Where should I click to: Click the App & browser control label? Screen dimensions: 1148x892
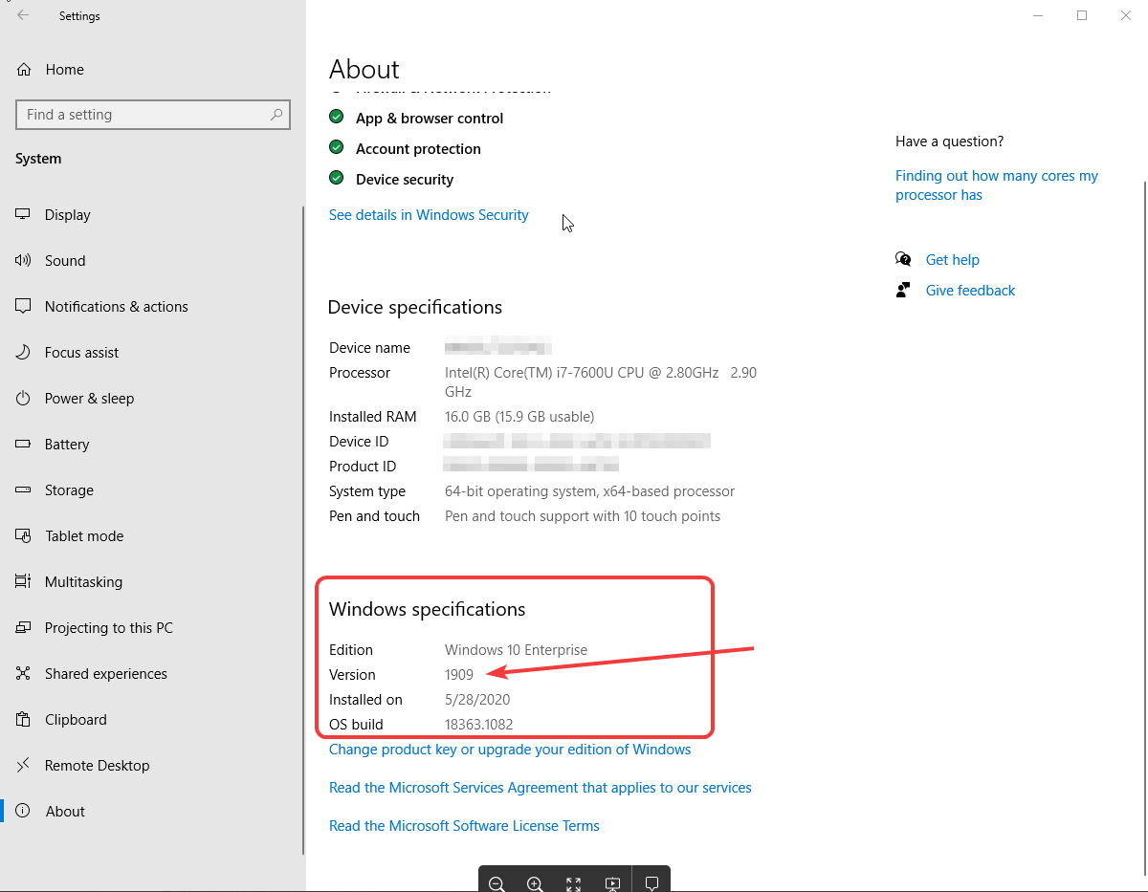[430, 119]
